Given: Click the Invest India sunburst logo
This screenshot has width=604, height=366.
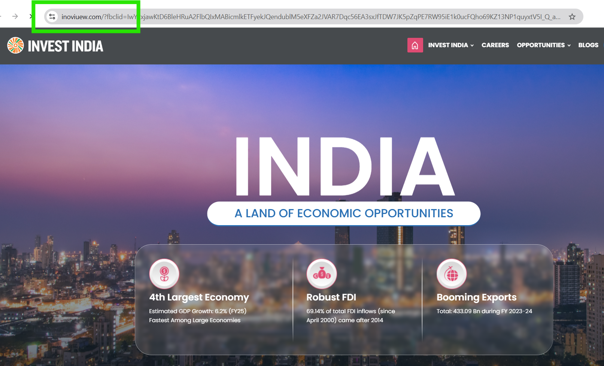Looking at the screenshot, I should pos(16,45).
